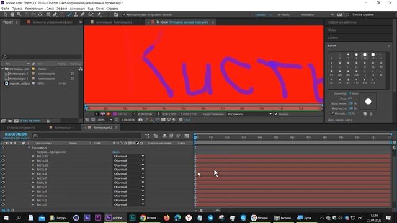
Task: Open the magnification ratio dropdown
Action: tap(104, 120)
